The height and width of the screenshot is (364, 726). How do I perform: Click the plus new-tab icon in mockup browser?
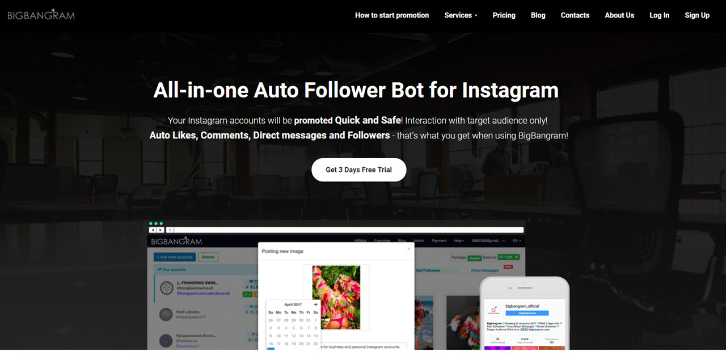pos(170,230)
